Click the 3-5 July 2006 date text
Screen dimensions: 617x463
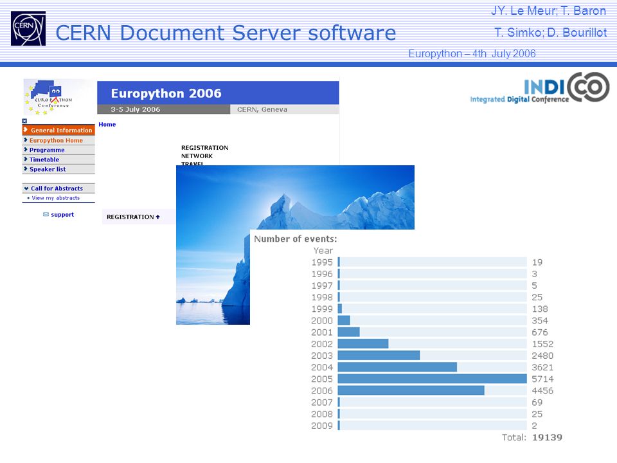coord(136,109)
